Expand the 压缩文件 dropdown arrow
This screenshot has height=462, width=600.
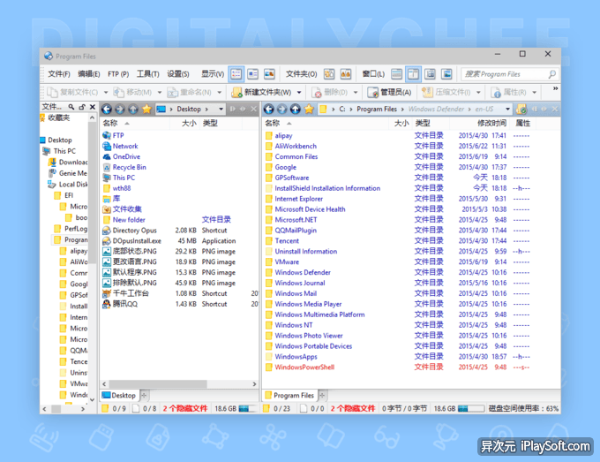[x=478, y=93]
